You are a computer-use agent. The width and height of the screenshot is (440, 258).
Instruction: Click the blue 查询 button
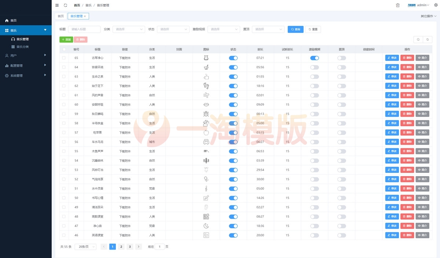point(296,29)
